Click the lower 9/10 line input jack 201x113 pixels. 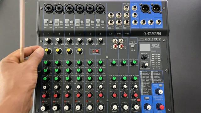[x=119, y=23]
